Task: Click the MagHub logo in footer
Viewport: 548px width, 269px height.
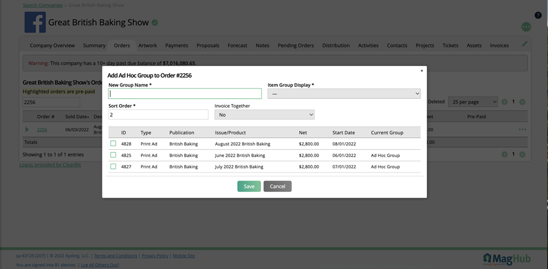Action: click(x=507, y=259)
